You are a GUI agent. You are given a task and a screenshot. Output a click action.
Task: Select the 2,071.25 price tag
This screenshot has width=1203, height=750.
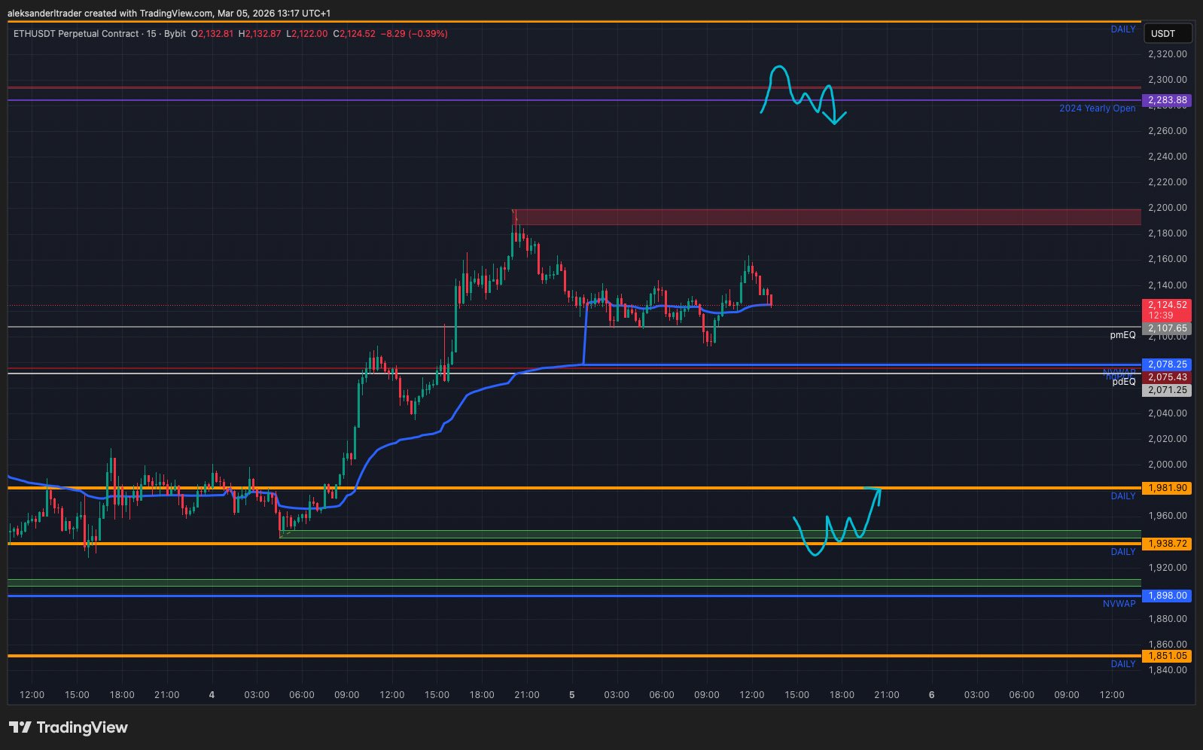pyautogui.click(x=1166, y=390)
